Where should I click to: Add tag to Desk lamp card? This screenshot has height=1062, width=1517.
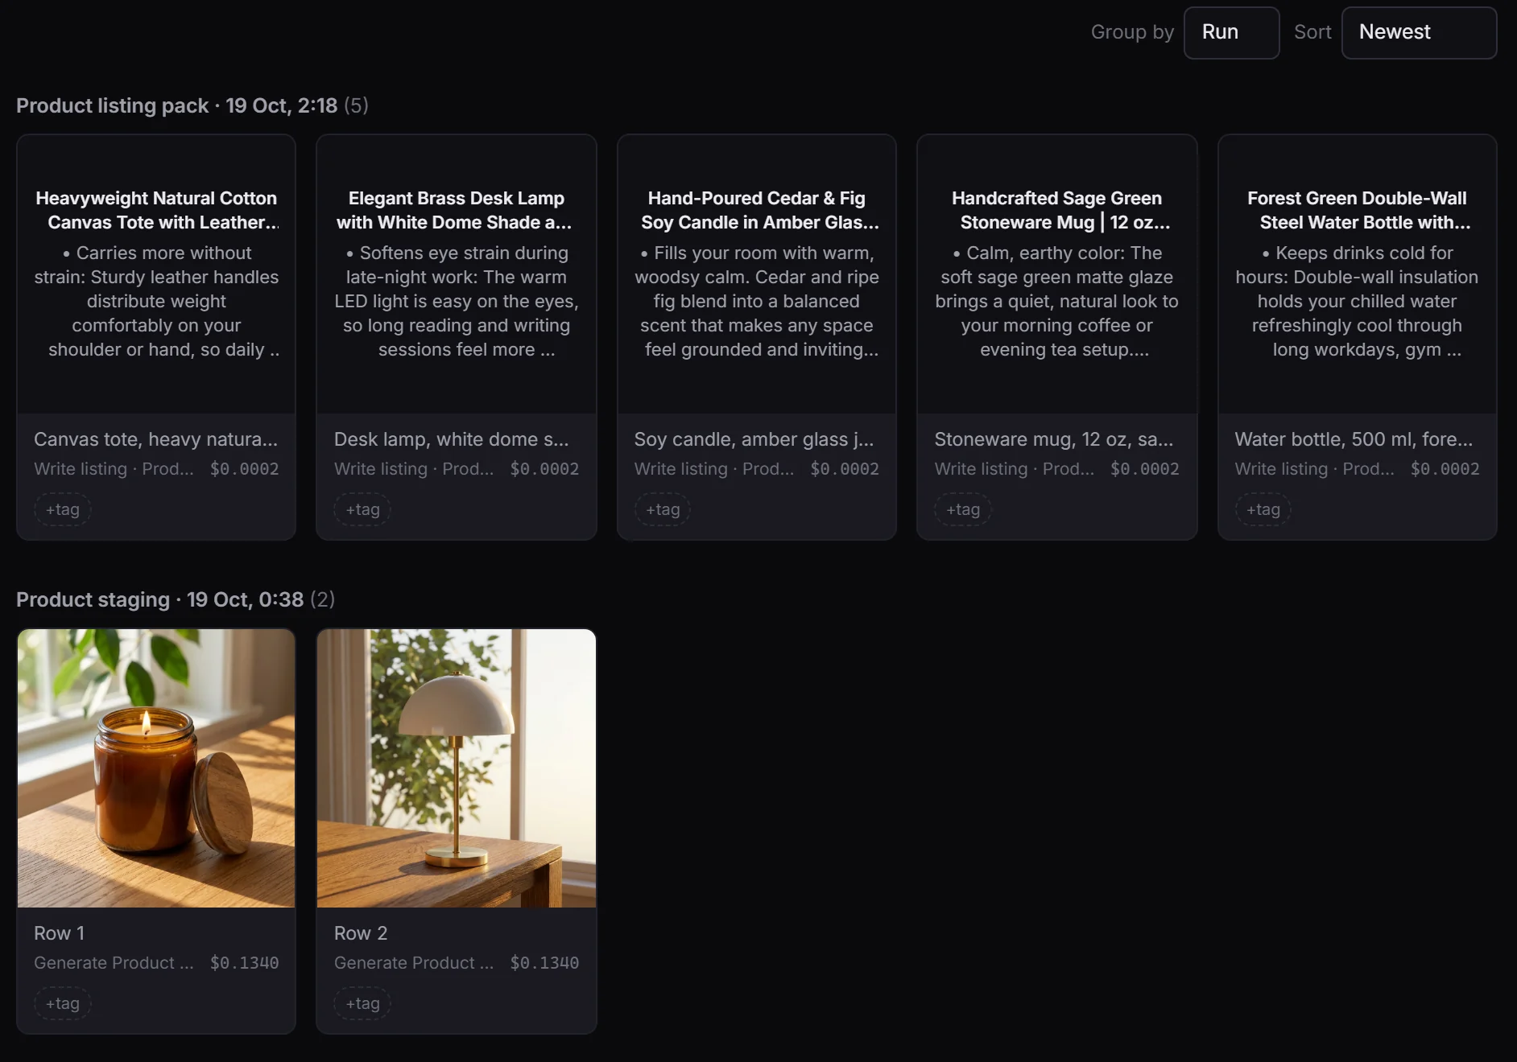click(x=362, y=509)
